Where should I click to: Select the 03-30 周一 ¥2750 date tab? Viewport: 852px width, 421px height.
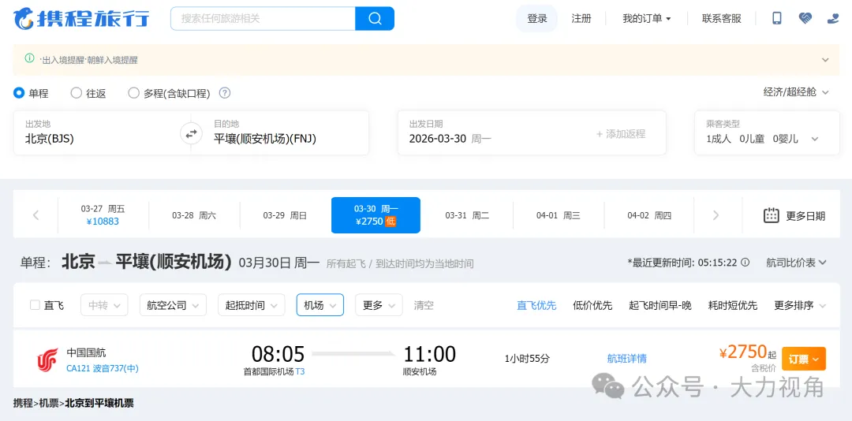click(x=376, y=215)
